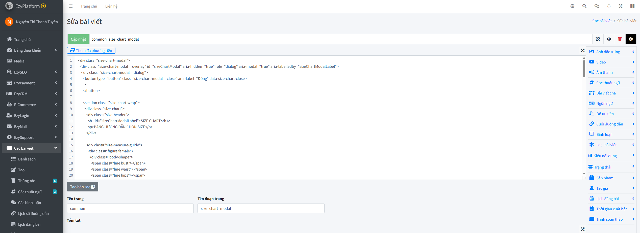
Task: Click the search magnifier icon
Action: [x=584, y=6]
